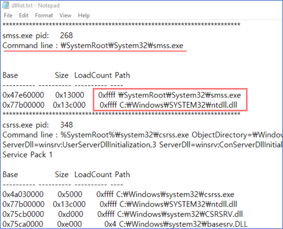Click the '\SystemRoot\System32\smss.exe' path in table

coord(179,95)
